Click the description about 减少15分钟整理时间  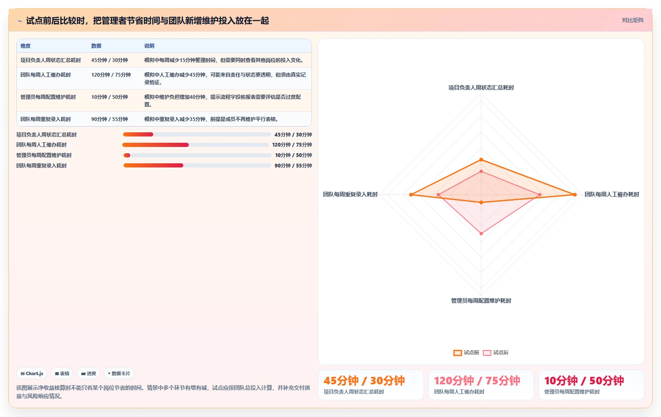[225, 60]
